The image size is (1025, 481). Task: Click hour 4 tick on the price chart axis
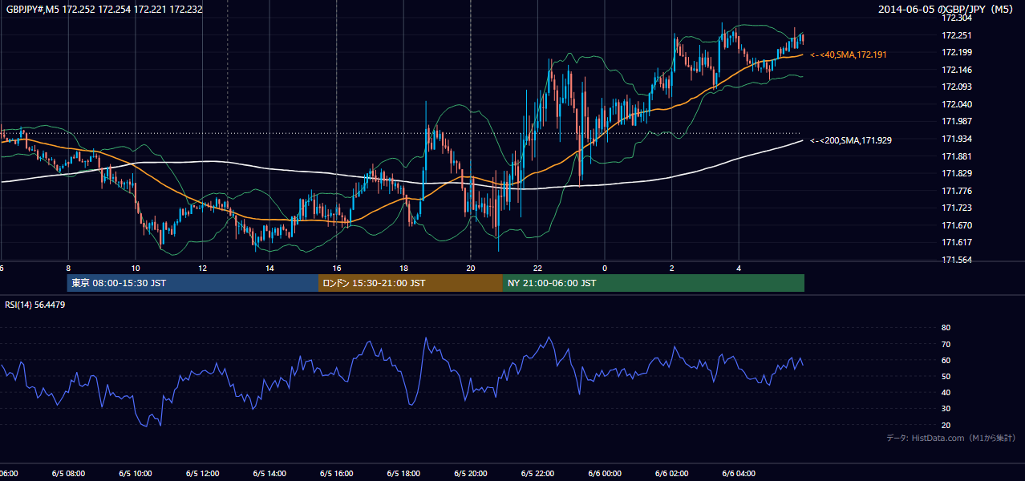click(739, 268)
